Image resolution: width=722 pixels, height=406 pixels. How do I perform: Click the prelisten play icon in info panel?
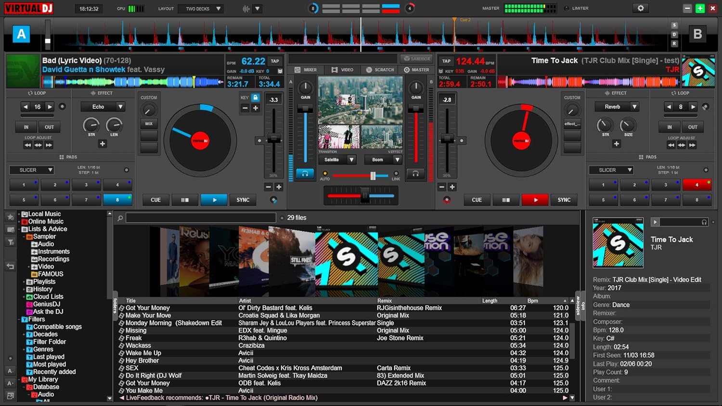[655, 222]
